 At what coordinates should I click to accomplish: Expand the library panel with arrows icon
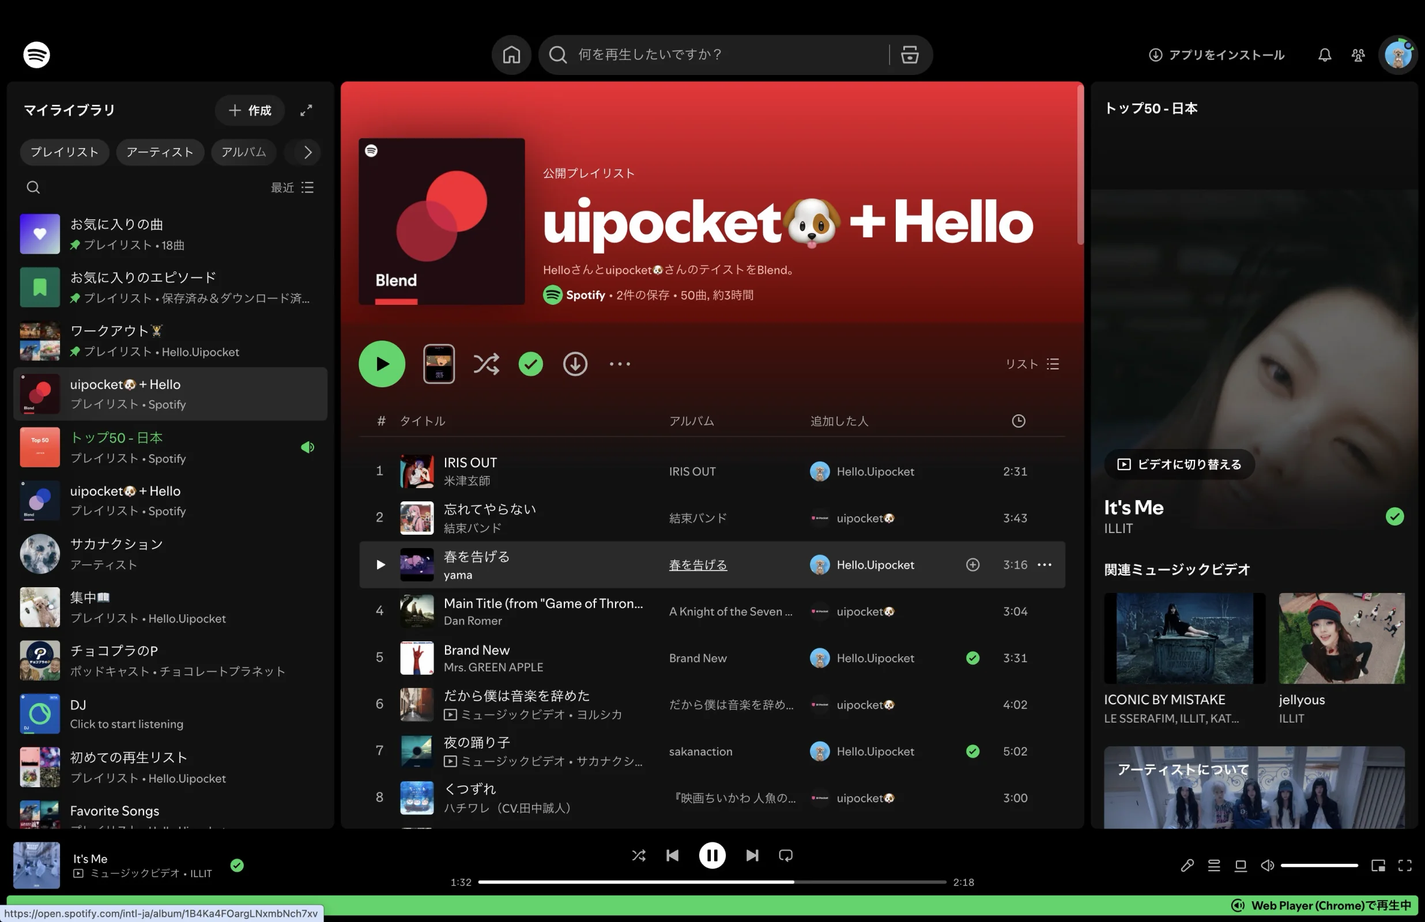tap(306, 110)
